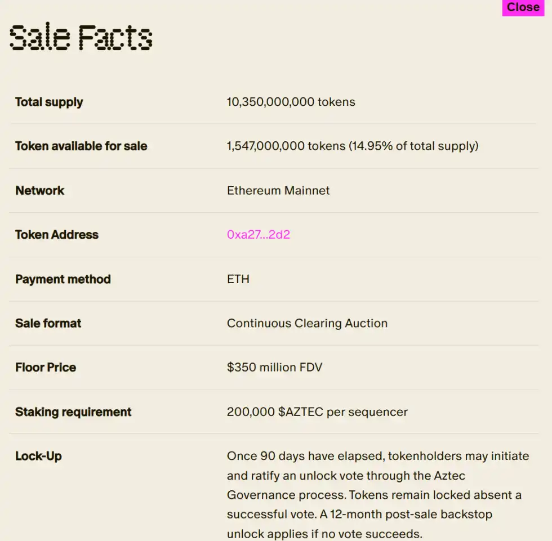Select the Total supply row label
Viewport: 552px width, 541px height.
click(x=48, y=102)
